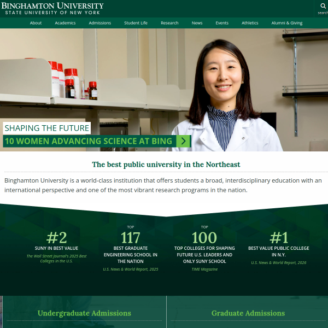This screenshot has width=328, height=328.
Task: Go to Student Life menu item
Action: coord(136,23)
